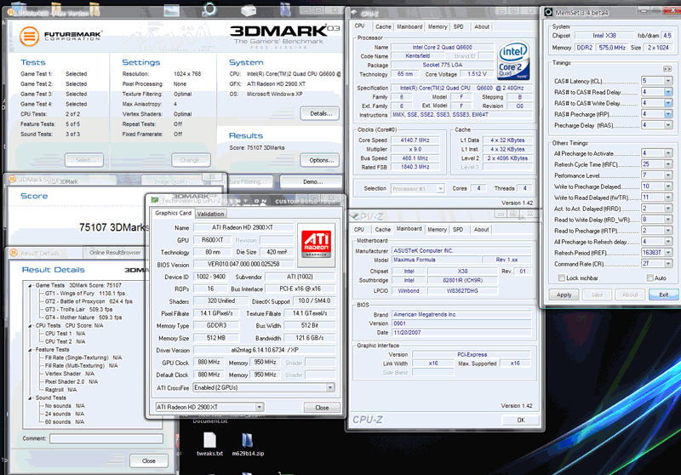The height and width of the screenshot is (475, 681).
Task: Click the Core Speed 4140.7 MHz value
Action: pyautogui.click(x=415, y=140)
